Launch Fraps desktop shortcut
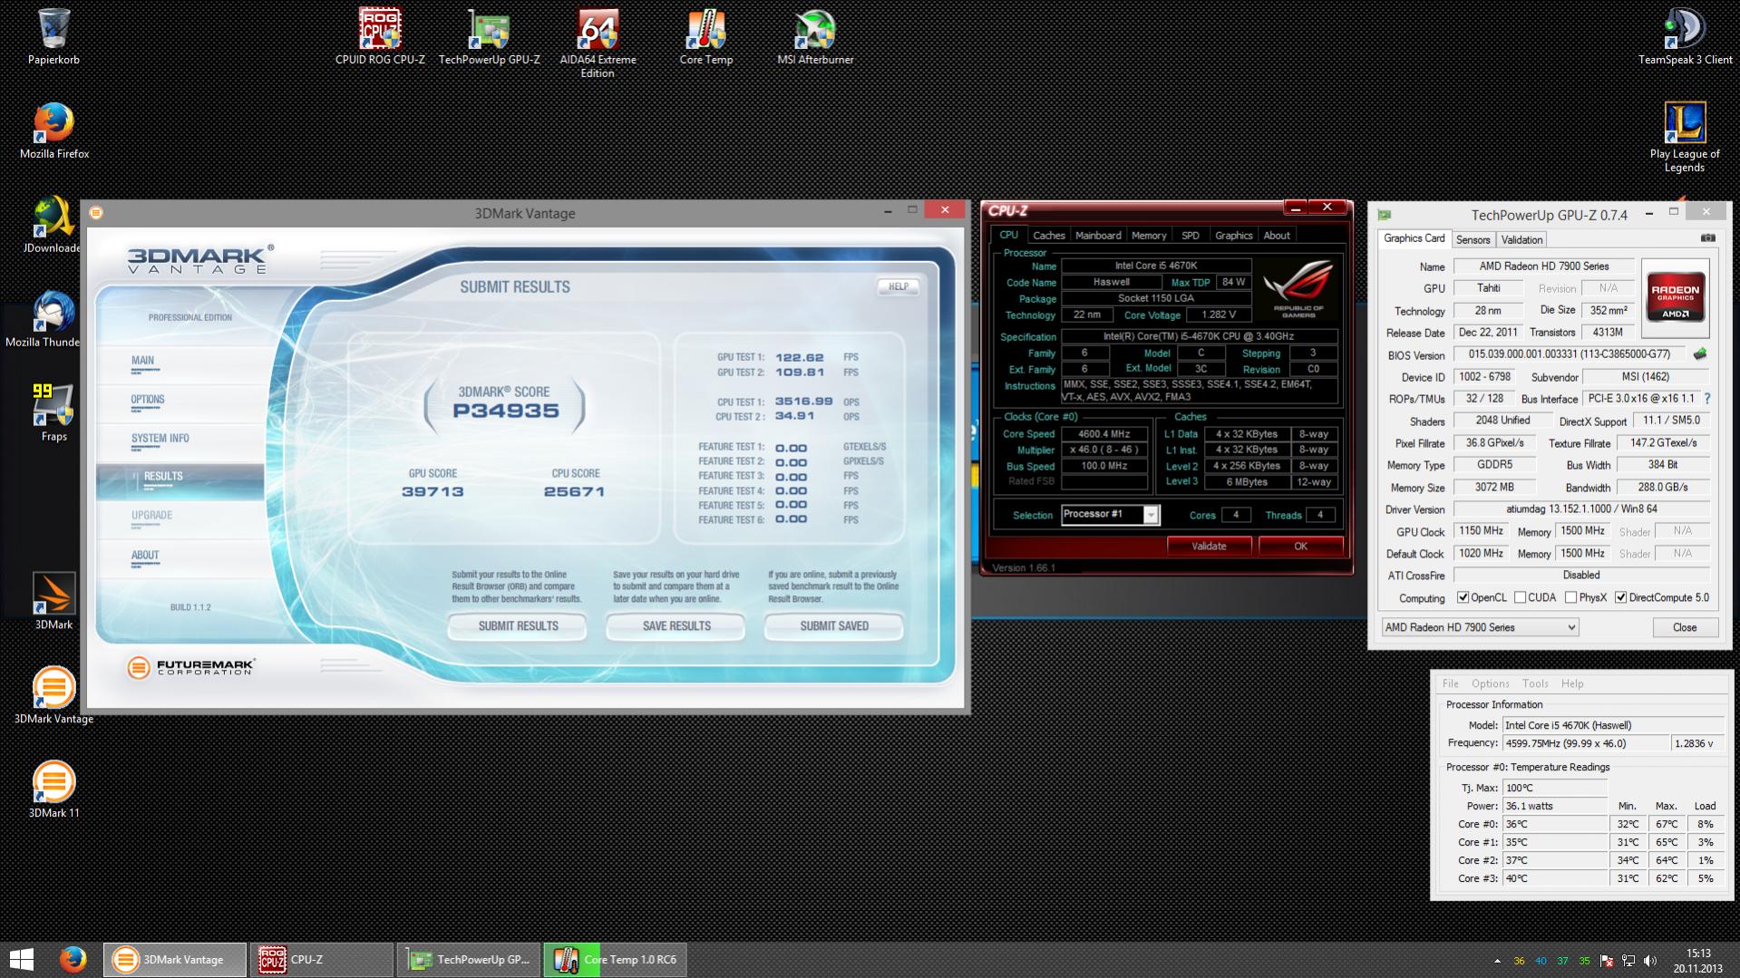Viewport: 1740px width, 978px height. tap(53, 413)
